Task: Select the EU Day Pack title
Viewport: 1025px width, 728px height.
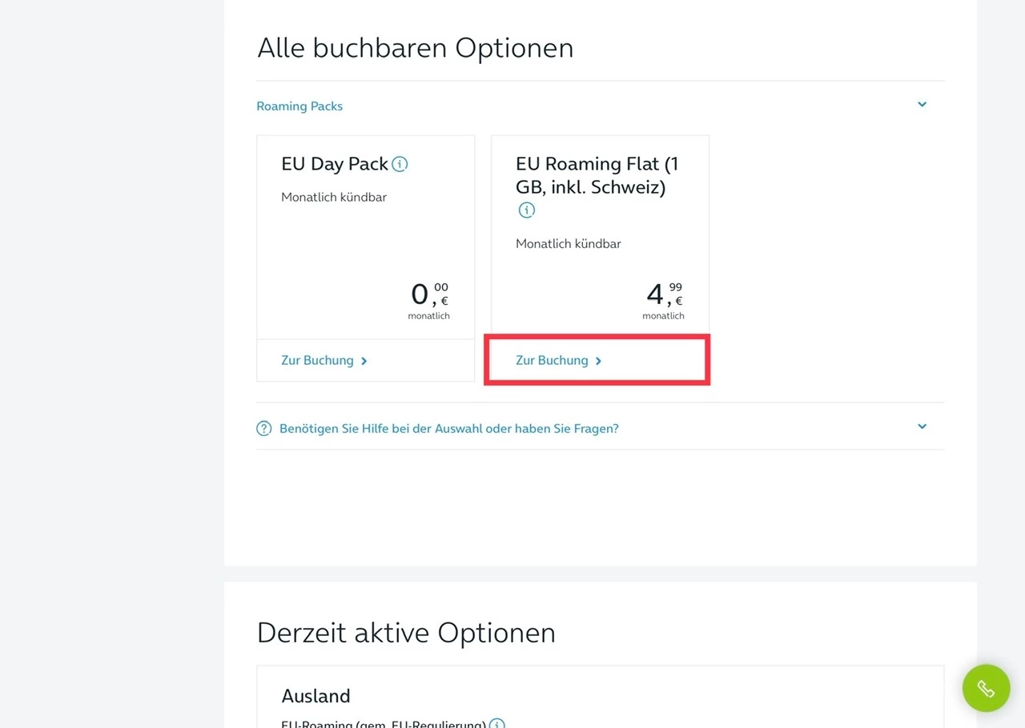Action: (335, 164)
